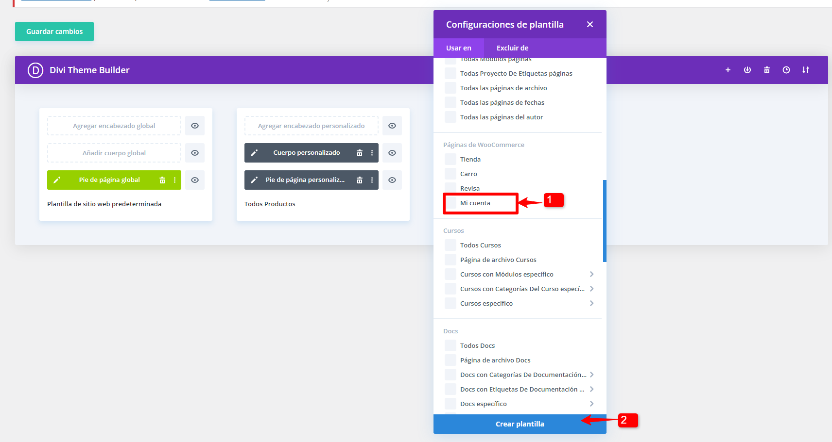
Task: Click the Divi logo icon
Action: [35, 70]
